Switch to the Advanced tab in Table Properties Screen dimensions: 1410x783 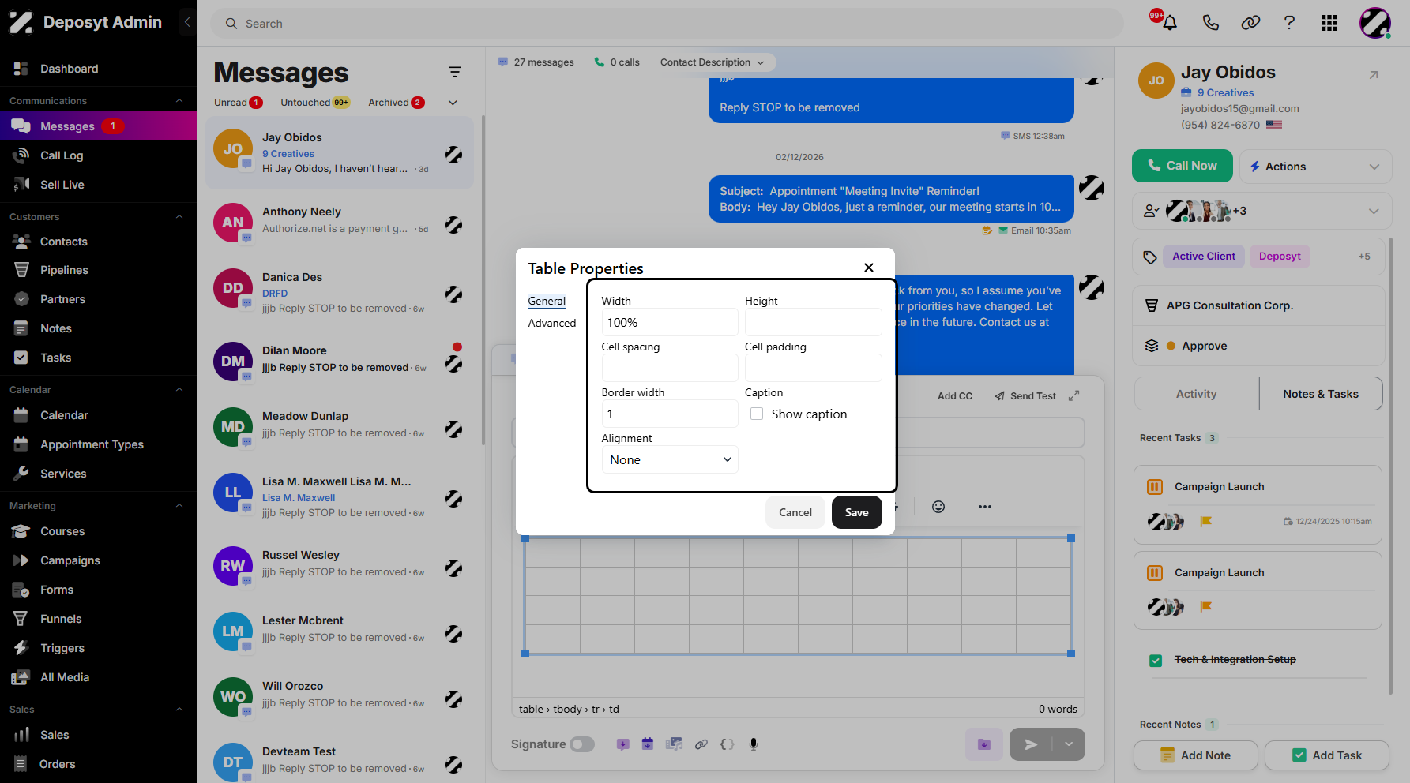coord(552,323)
